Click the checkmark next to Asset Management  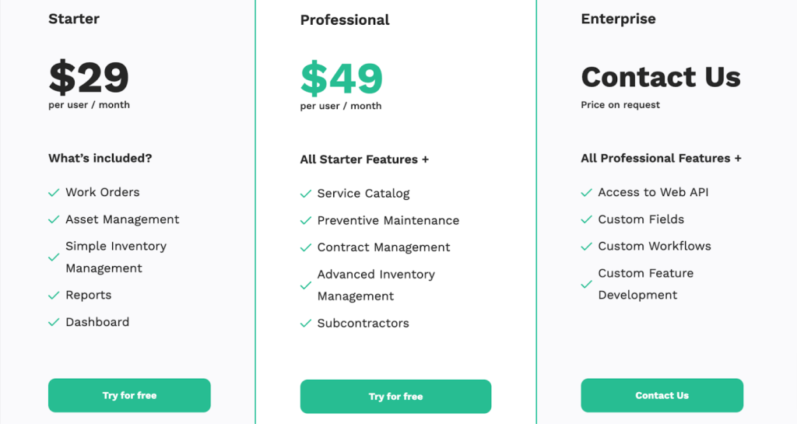(54, 220)
